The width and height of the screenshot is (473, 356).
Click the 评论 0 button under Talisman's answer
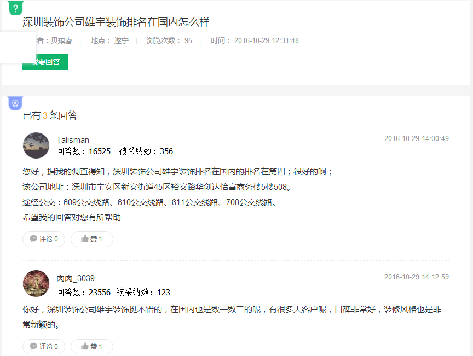tap(43, 239)
